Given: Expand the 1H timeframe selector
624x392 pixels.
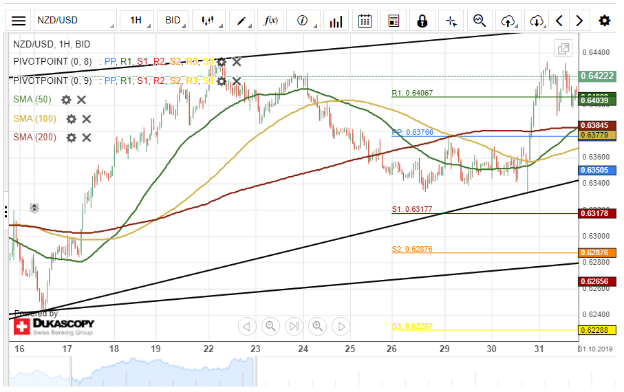Looking at the screenshot, I should (x=136, y=21).
